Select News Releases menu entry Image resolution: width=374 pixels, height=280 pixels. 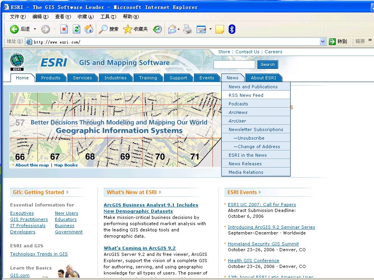[256, 164]
